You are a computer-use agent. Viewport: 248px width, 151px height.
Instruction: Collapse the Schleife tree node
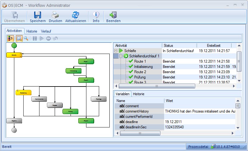[x=116, y=51]
